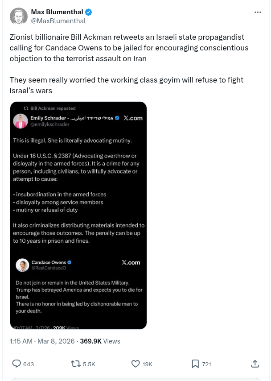Click the 721 bookmarks count
Screen dimensions: 271x381
[206, 364]
